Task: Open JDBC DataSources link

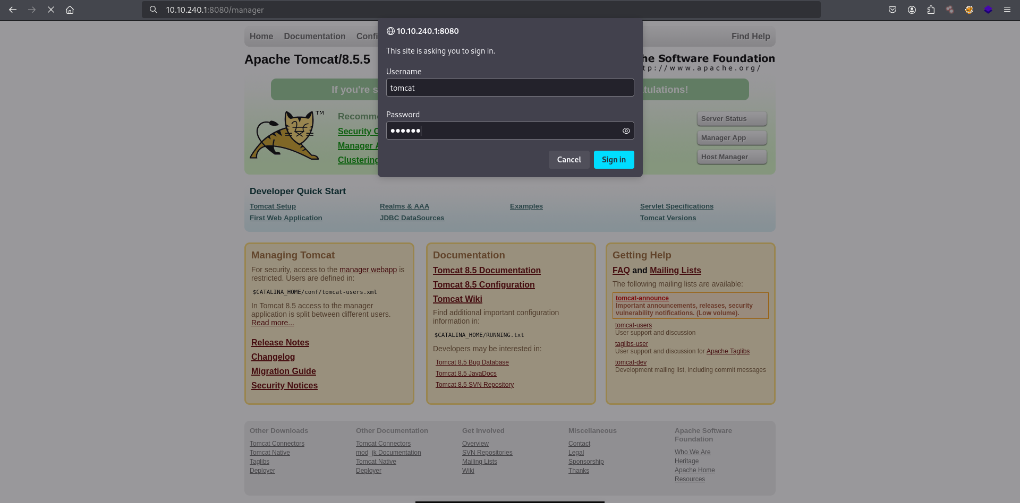Action: 412,218
